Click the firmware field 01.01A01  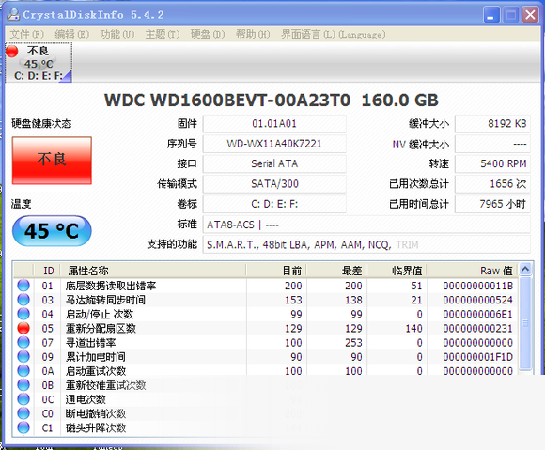274,124
